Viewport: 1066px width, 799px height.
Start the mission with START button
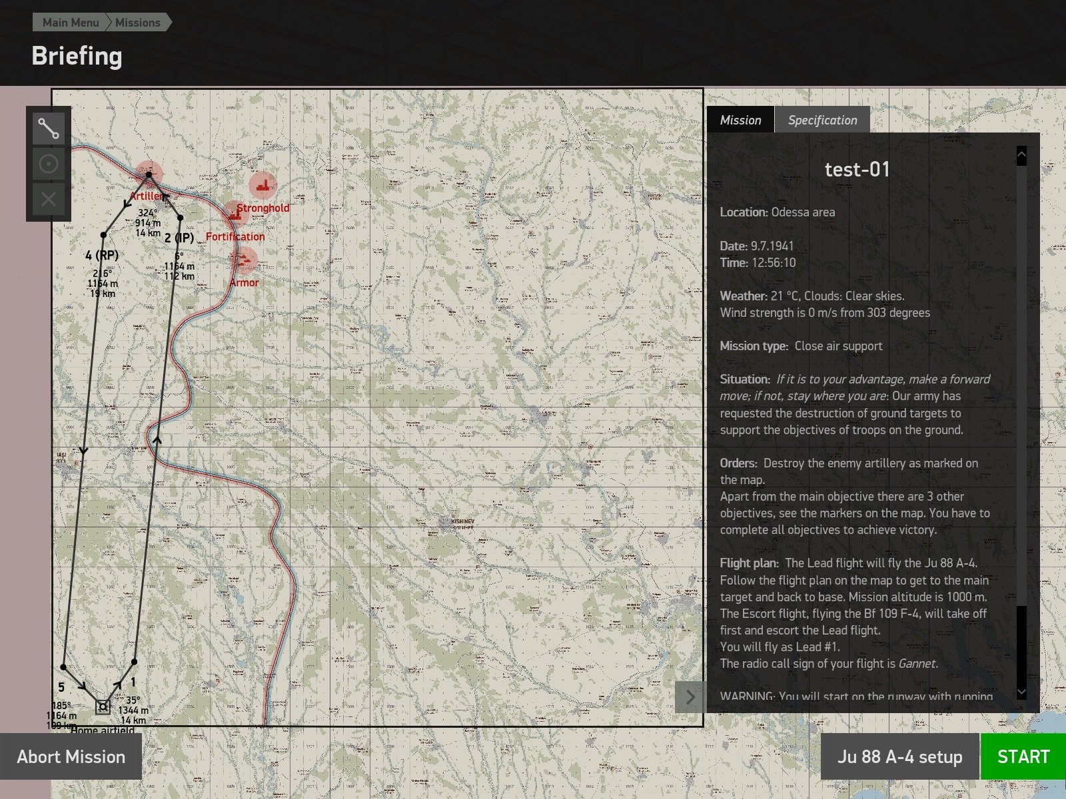click(1023, 756)
